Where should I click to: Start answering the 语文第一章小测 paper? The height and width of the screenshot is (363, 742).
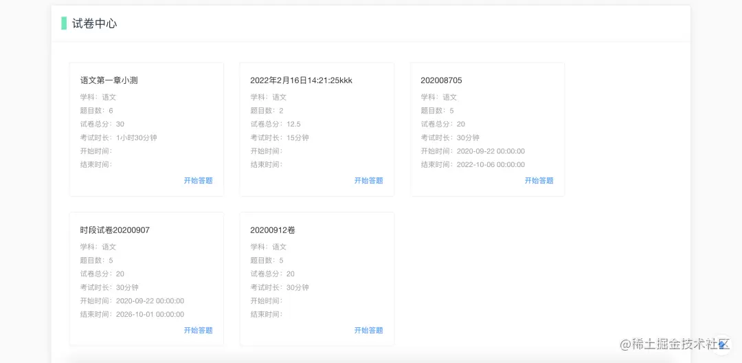199,180
